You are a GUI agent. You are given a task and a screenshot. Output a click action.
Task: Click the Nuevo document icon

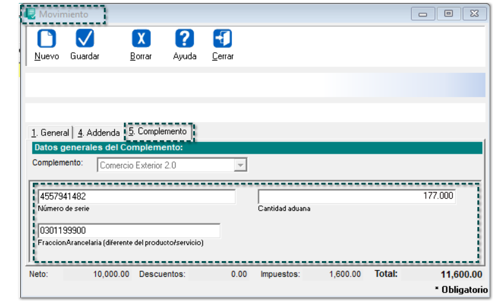(x=47, y=38)
